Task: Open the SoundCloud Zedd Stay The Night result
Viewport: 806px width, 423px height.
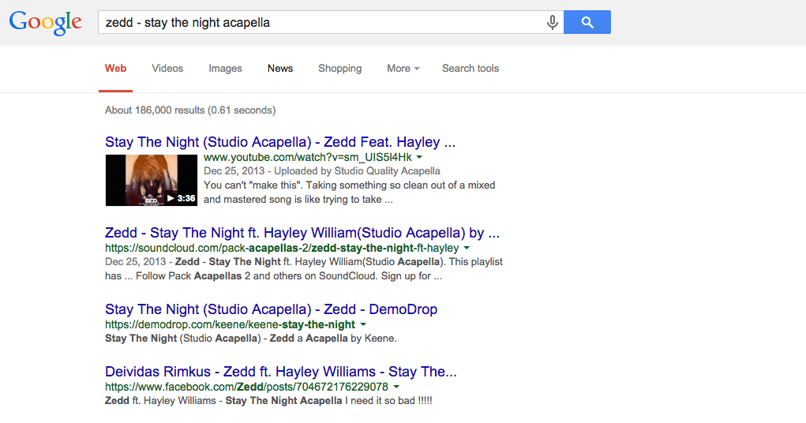Action: pos(302,233)
